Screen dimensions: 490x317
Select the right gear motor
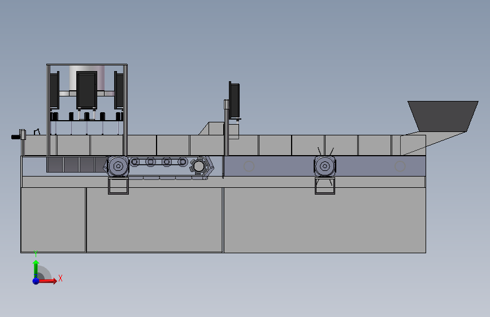324,166
